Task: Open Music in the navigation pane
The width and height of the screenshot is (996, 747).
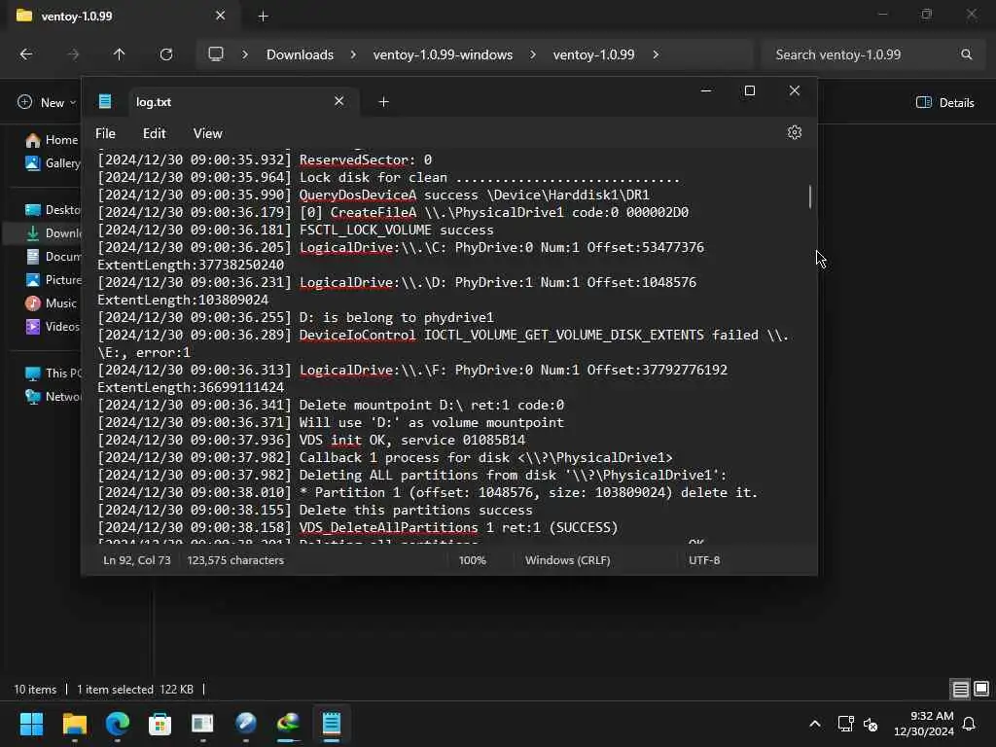Action: tap(51, 303)
